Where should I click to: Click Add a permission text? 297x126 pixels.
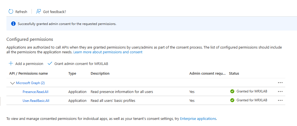point(29,64)
